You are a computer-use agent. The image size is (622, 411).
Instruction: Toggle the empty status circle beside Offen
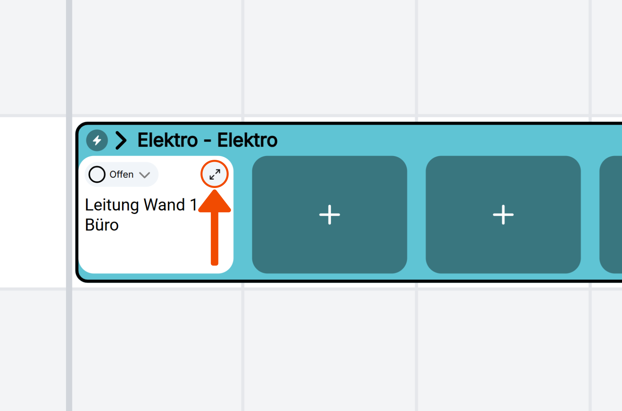[x=97, y=175]
